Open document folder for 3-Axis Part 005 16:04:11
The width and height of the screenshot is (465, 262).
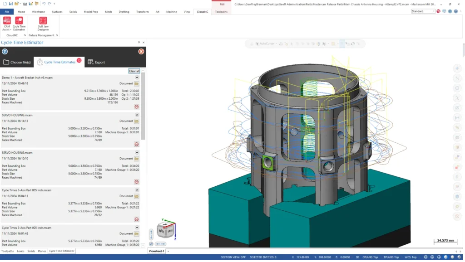tap(136, 196)
